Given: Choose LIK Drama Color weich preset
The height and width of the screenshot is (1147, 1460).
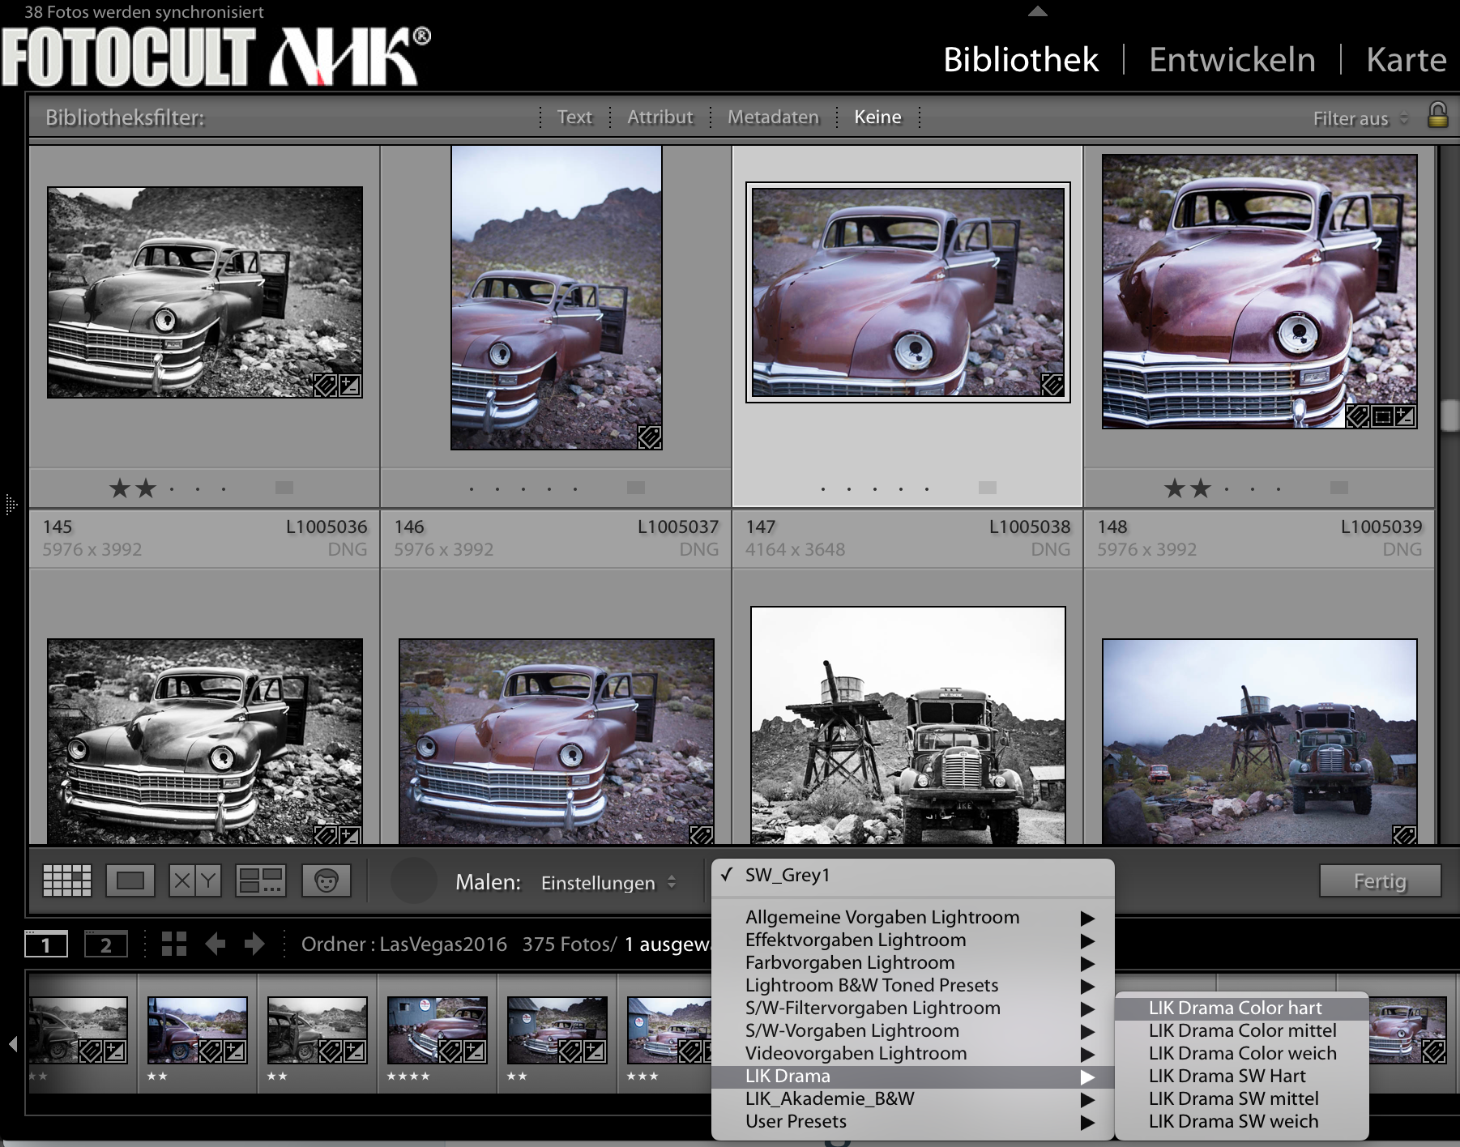Looking at the screenshot, I should click(1242, 1054).
